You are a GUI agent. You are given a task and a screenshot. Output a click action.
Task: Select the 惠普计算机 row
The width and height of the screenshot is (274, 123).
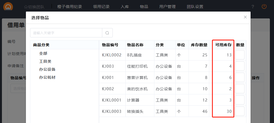[137, 78]
